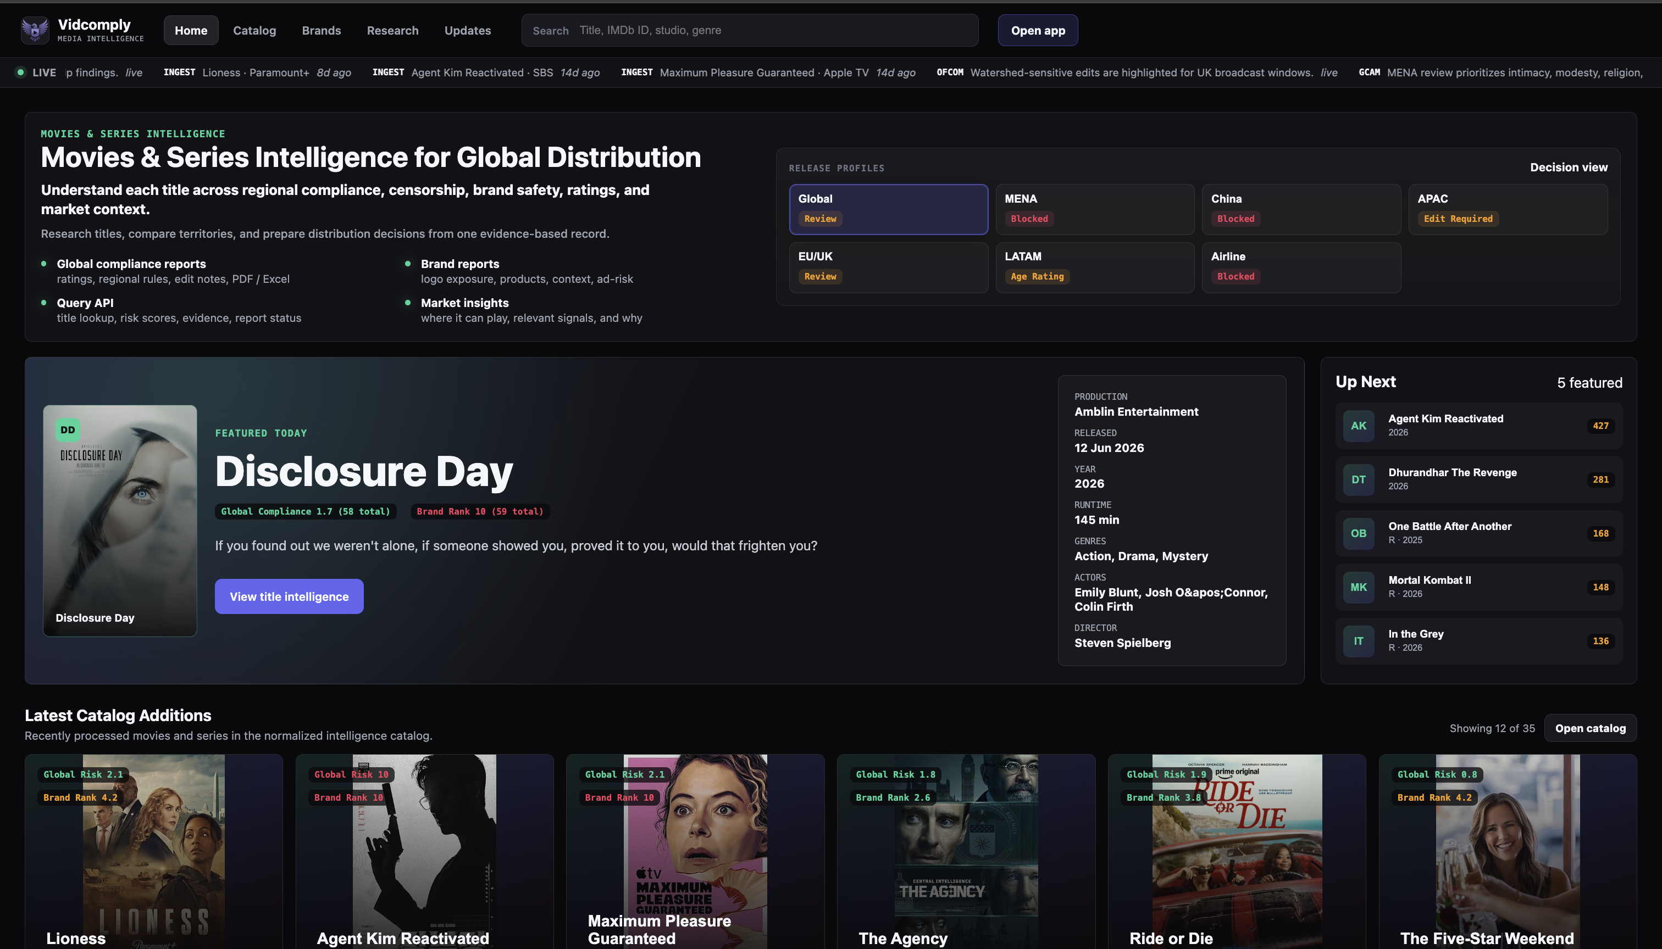Open the Ride or Die catalog card
Screen dimensions: 1662x949
(1237, 851)
